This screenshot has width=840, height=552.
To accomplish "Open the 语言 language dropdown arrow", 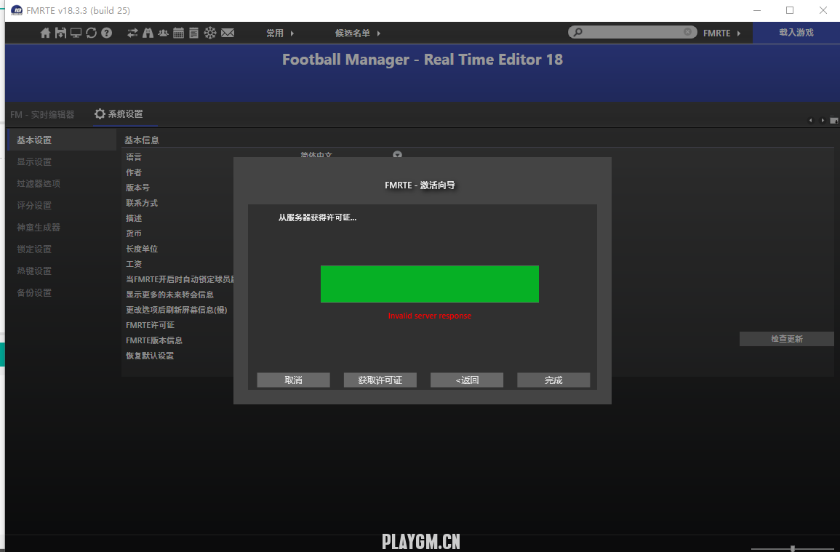I will (x=398, y=154).
